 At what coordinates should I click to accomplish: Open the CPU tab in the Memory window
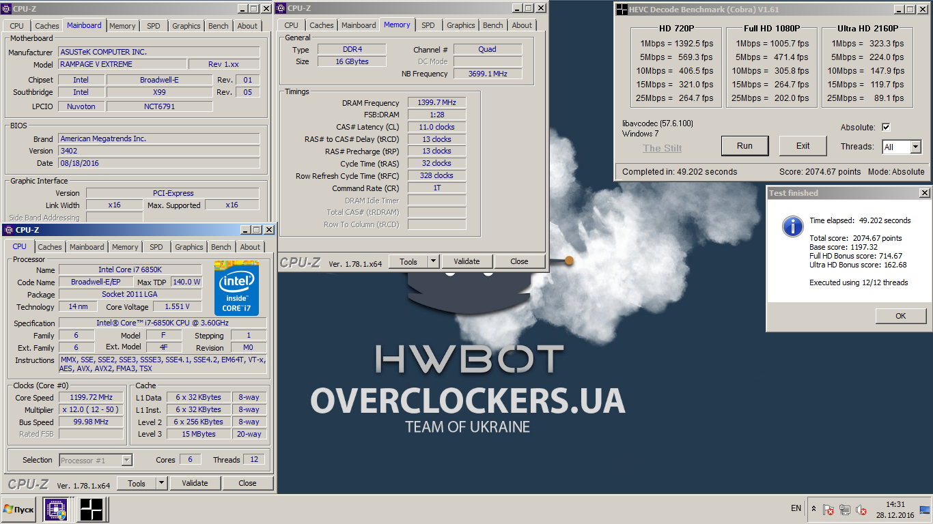(292, 25)
